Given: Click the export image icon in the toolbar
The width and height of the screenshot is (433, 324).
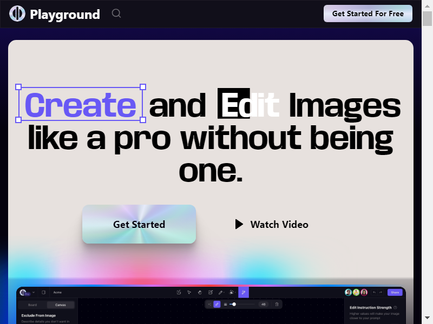Looking at the screenshot, I should 179,292.
